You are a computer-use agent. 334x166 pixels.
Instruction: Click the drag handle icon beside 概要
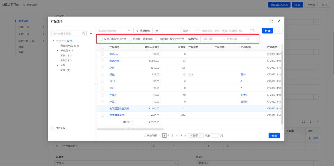coord(310,138)
